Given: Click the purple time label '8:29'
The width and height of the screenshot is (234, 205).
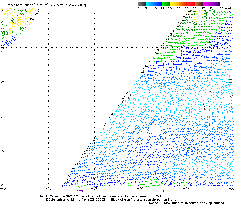Looking at the screenshot, I should point(161,191).
